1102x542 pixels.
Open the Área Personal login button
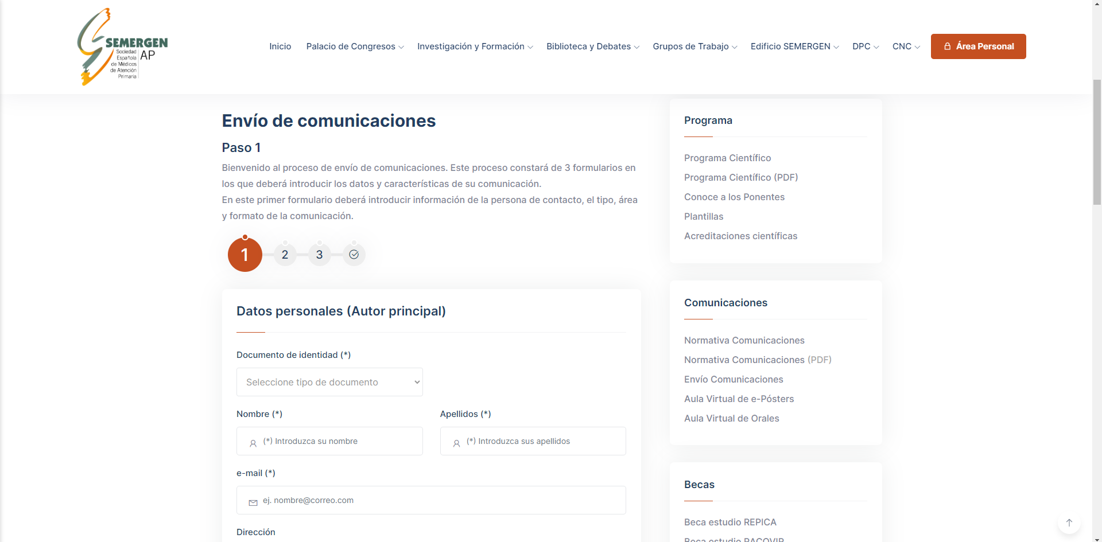tap(978, 46)
